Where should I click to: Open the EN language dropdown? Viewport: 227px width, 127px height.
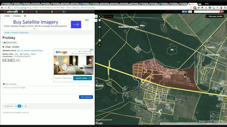(64, 12)
